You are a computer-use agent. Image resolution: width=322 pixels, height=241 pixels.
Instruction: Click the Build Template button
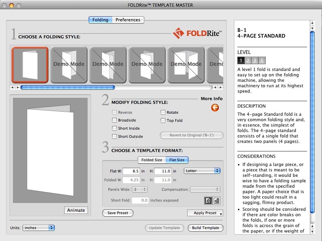pyautogui.click(x=205, y=228)
